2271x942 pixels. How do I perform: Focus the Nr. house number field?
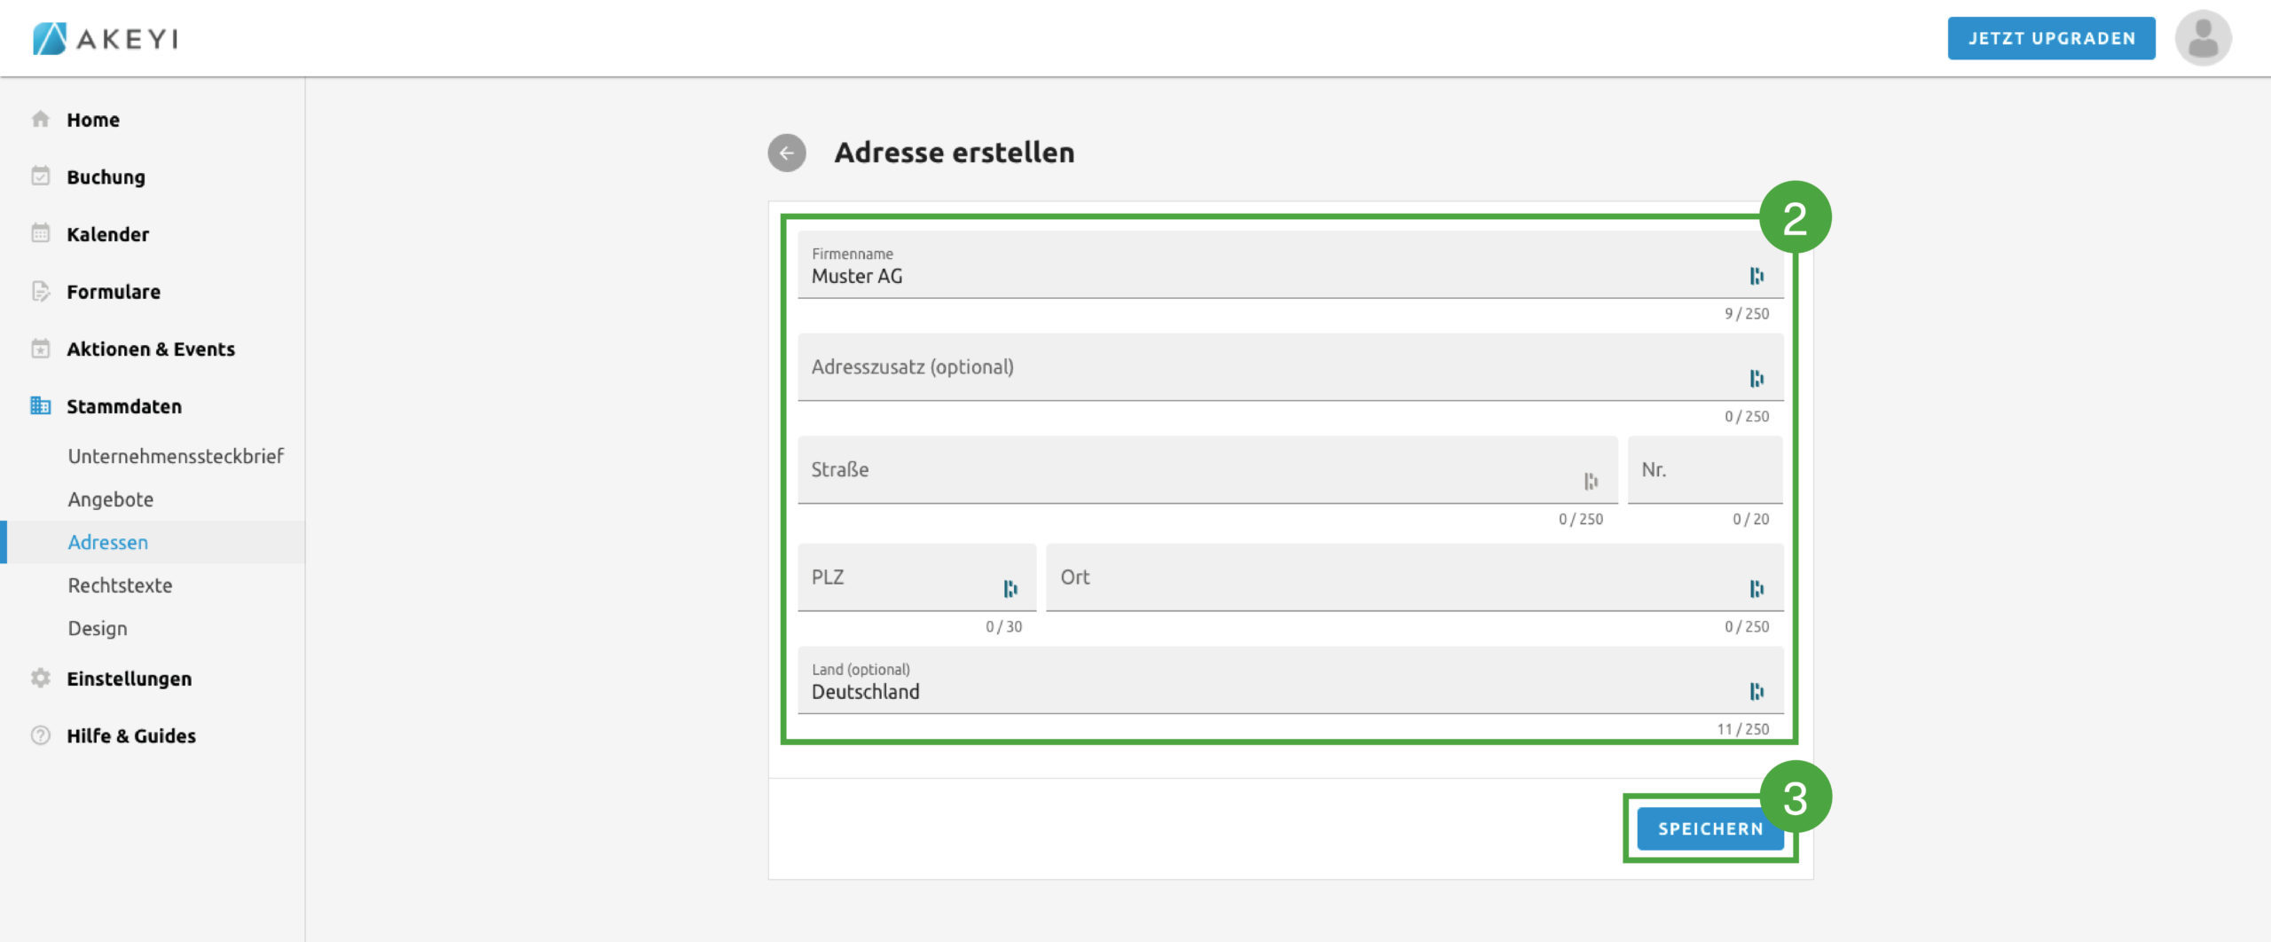pos(1703,470)
